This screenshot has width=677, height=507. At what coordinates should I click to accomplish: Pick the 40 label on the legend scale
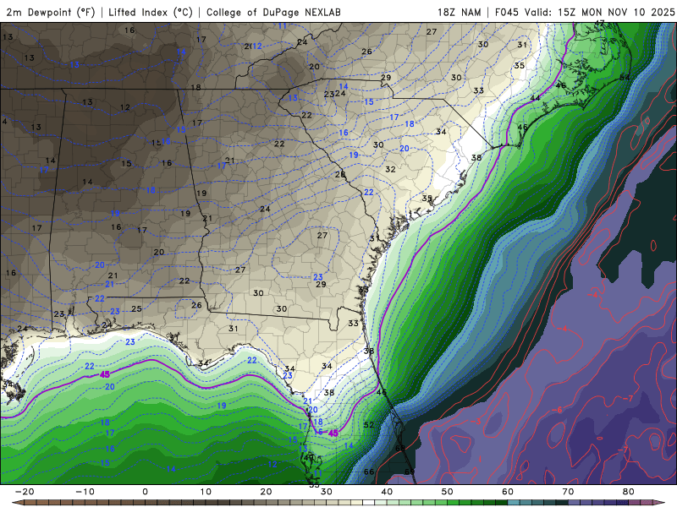[x=387, y=492]
